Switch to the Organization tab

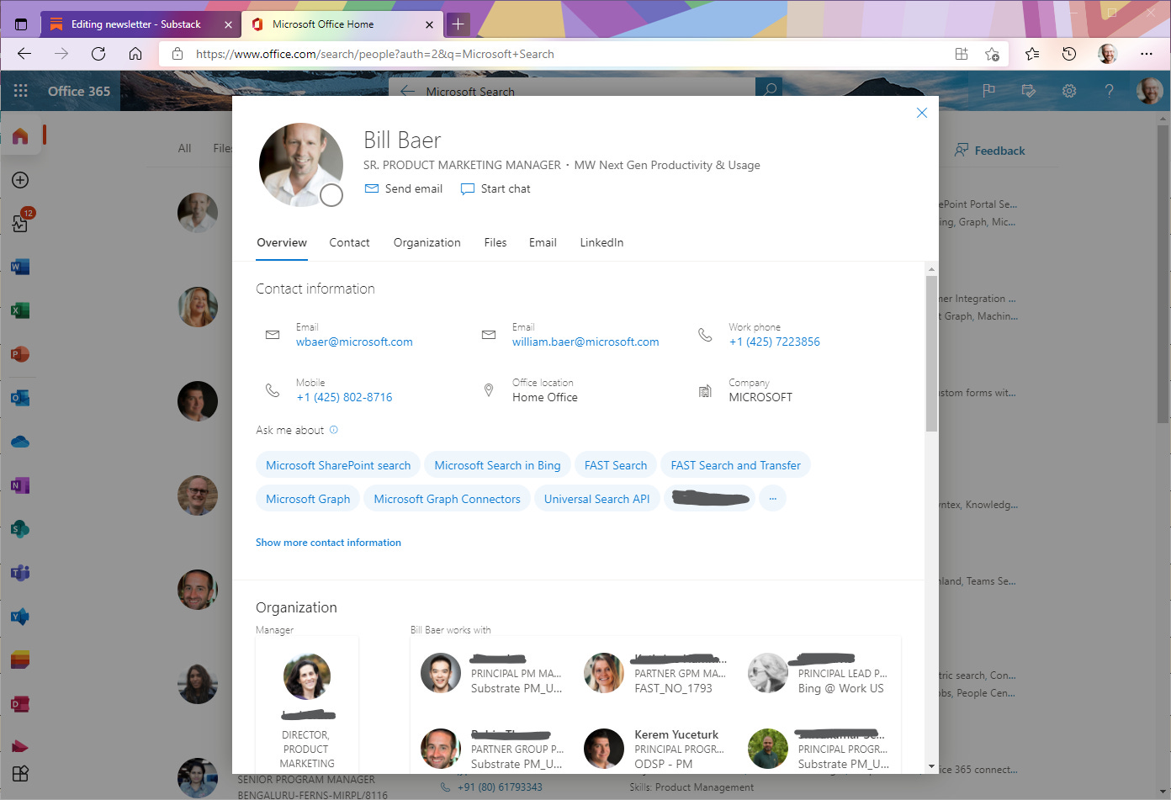click(427, 242)
